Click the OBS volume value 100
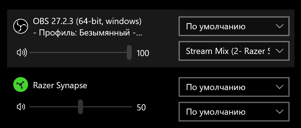Image resolution: width=301 pixels, height=128 pixels. [x=143, y=53]
